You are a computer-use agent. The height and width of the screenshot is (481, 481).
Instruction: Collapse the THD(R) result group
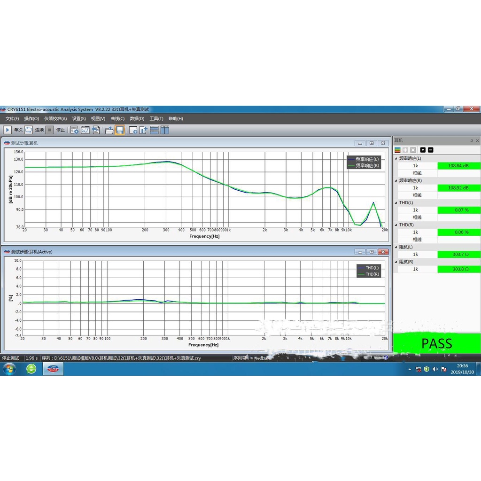click(x=396, y=225)
